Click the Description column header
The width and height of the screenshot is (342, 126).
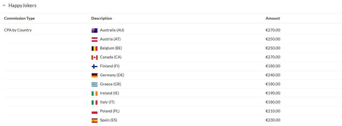102,19
